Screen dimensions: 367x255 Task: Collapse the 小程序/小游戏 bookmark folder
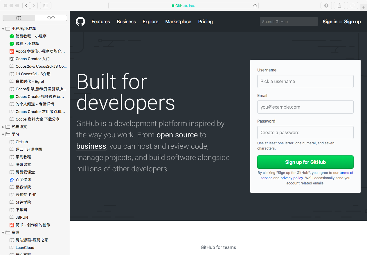click(3, 28)
